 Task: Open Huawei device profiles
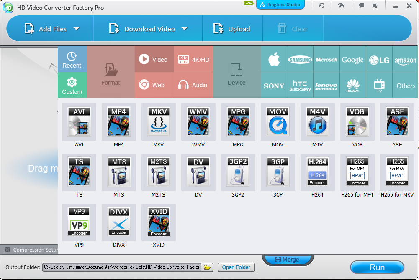pos(352,85)
